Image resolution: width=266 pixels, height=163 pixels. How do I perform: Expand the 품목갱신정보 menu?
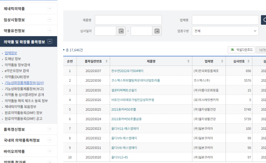(x=50, y=129)
